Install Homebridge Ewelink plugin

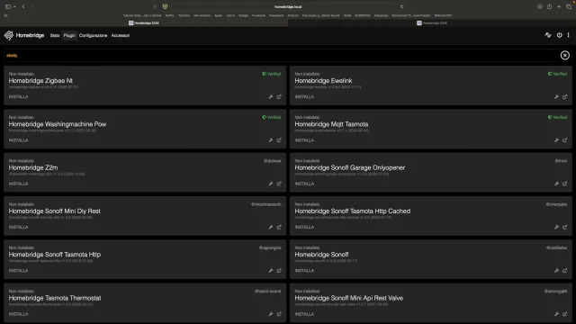coord(304,97)
